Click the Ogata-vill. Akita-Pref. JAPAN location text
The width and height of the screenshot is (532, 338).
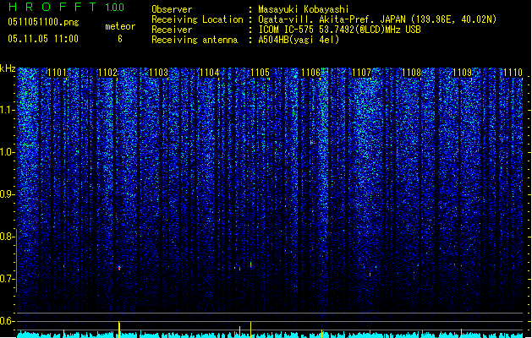coord(377,19)
